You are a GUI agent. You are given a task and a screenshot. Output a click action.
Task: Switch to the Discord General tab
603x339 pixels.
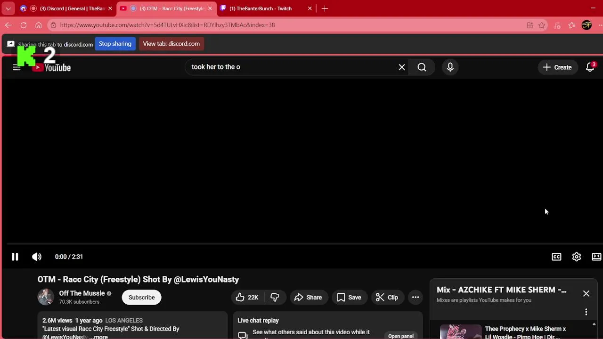(x=67, y=8)
